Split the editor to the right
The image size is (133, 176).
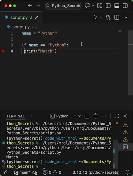pos(117,17)
